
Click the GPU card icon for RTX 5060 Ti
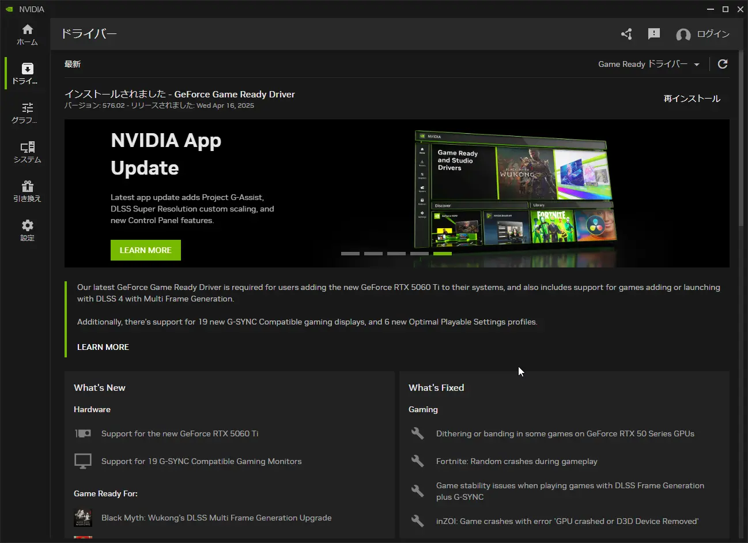pyautogui.click(x=83, y=433)
